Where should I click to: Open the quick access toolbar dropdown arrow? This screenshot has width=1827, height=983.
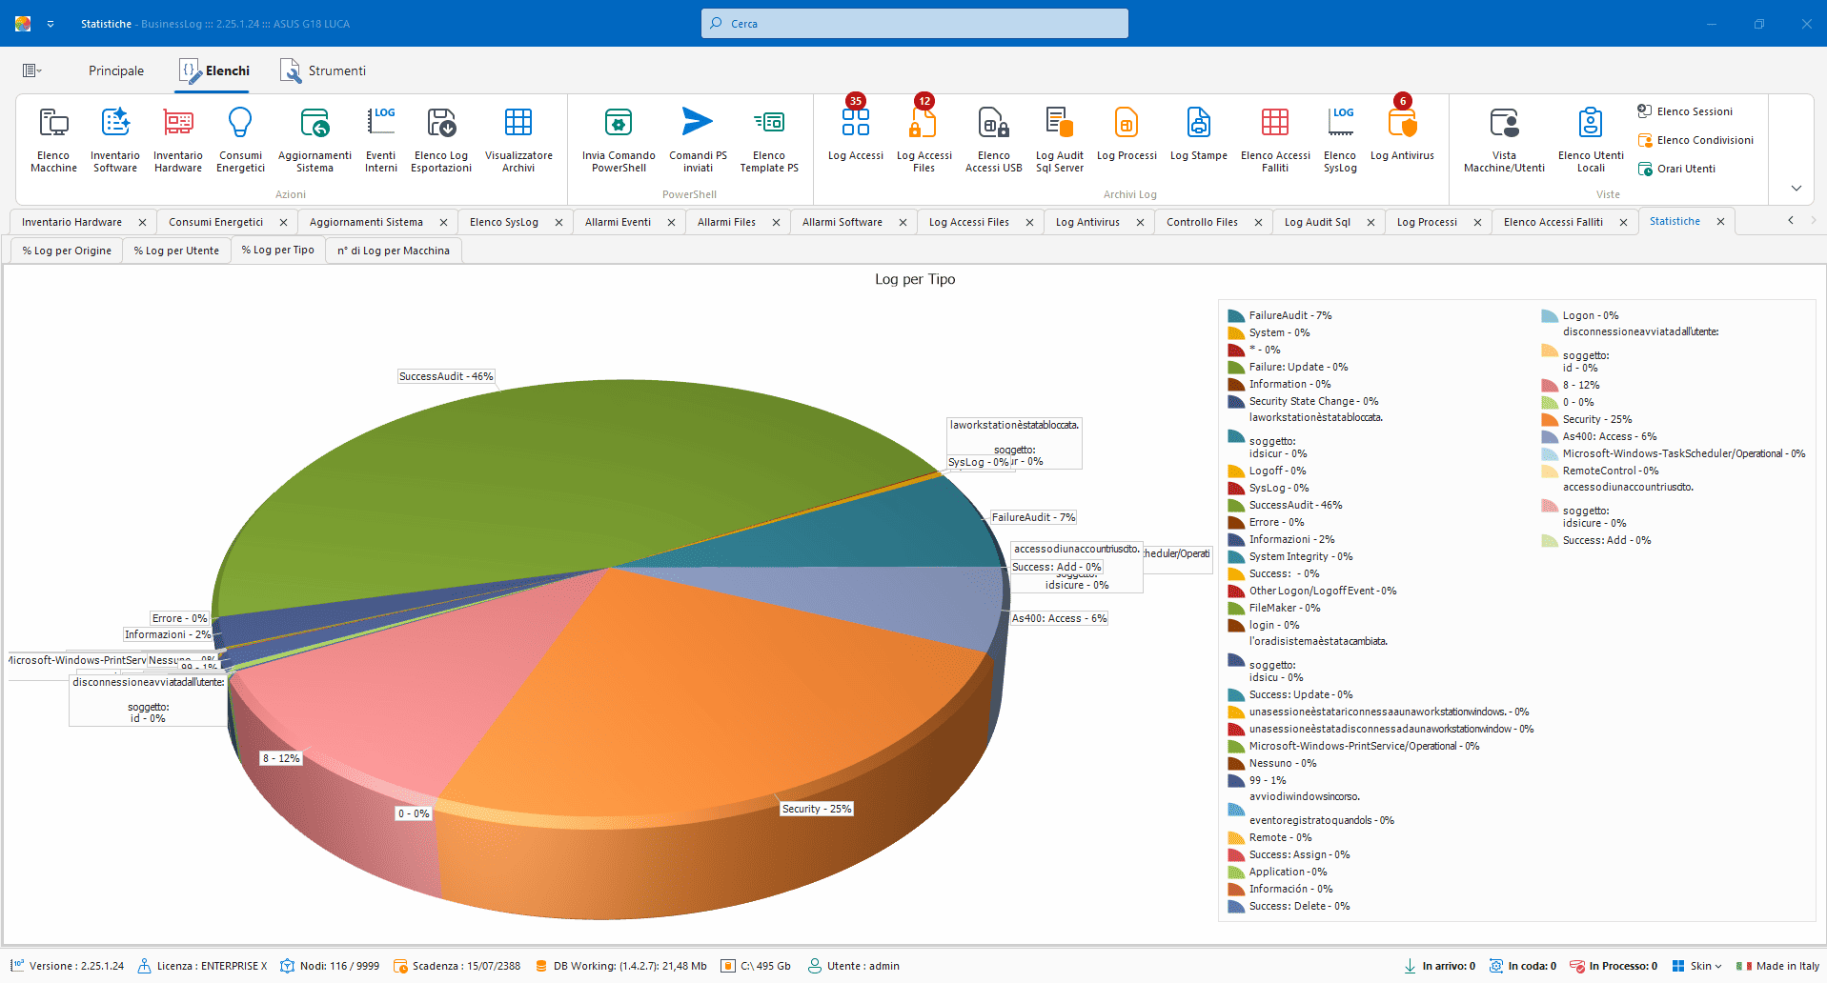[x=51, y=24]
